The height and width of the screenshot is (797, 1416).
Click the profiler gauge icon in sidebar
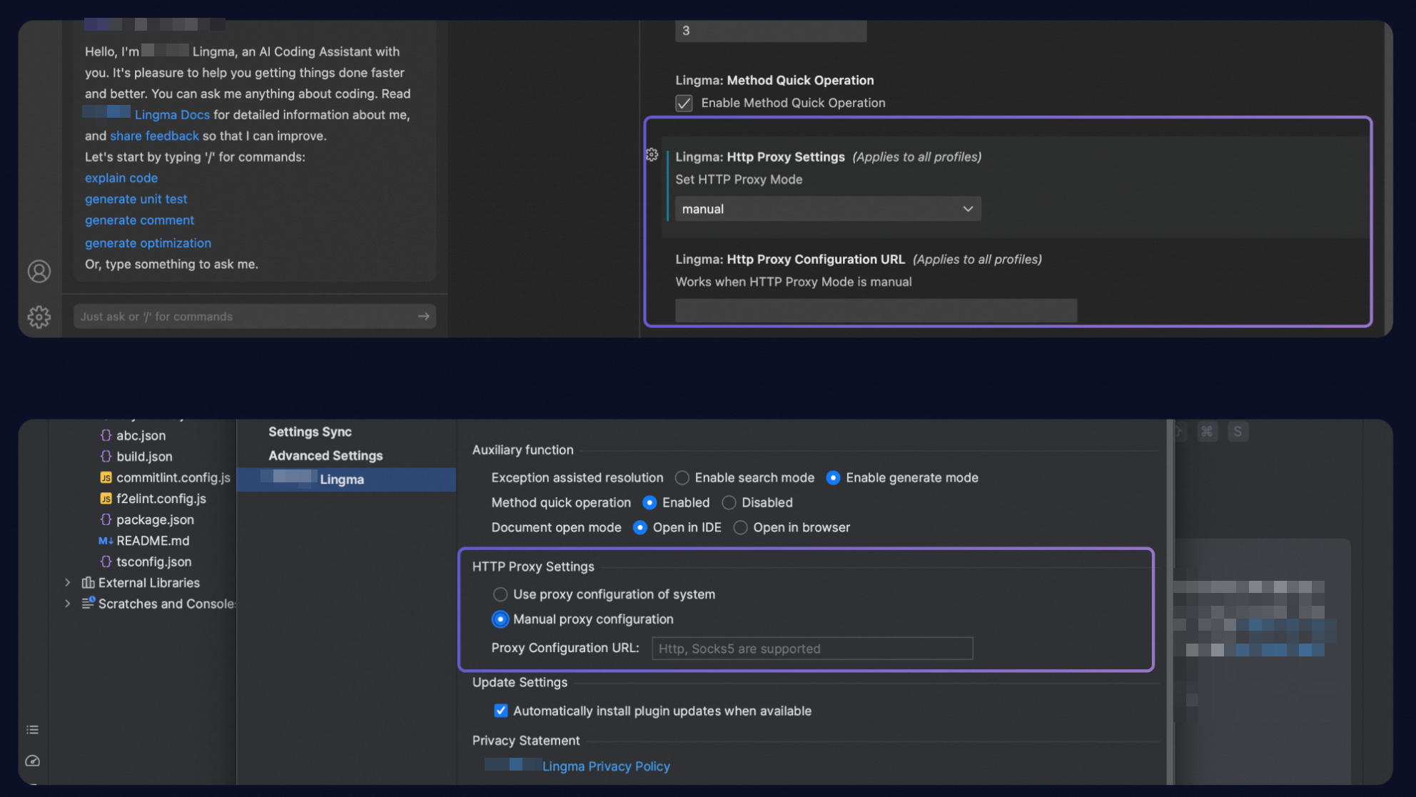33,761
